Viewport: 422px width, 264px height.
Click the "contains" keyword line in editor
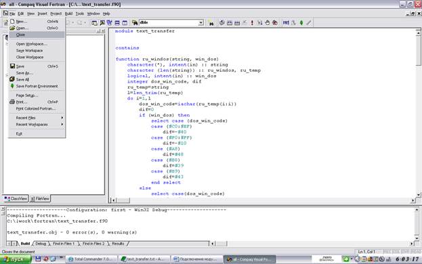click(127, 48)
